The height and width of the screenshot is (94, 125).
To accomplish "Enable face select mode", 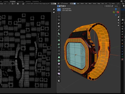I will point(75,4).
